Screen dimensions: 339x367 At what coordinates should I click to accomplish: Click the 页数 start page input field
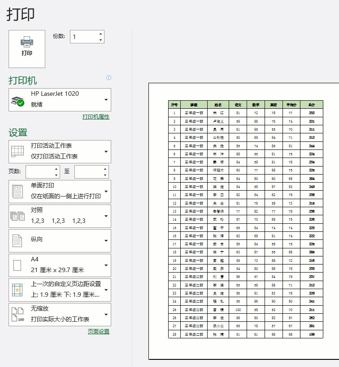point(39,172)
